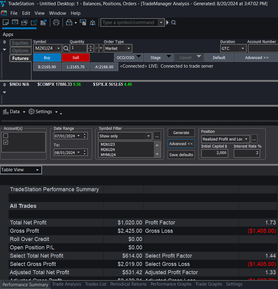Click the Save defaults button
The width and height of the screenshot is (278, 289).
tap(181, 155)
